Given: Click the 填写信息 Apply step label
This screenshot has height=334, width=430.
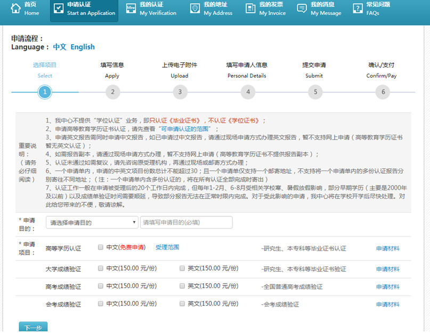Looking at the screenshot, I should point(112,70).
